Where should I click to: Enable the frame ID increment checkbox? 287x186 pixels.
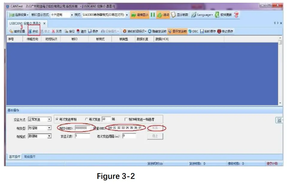[126, 119]
